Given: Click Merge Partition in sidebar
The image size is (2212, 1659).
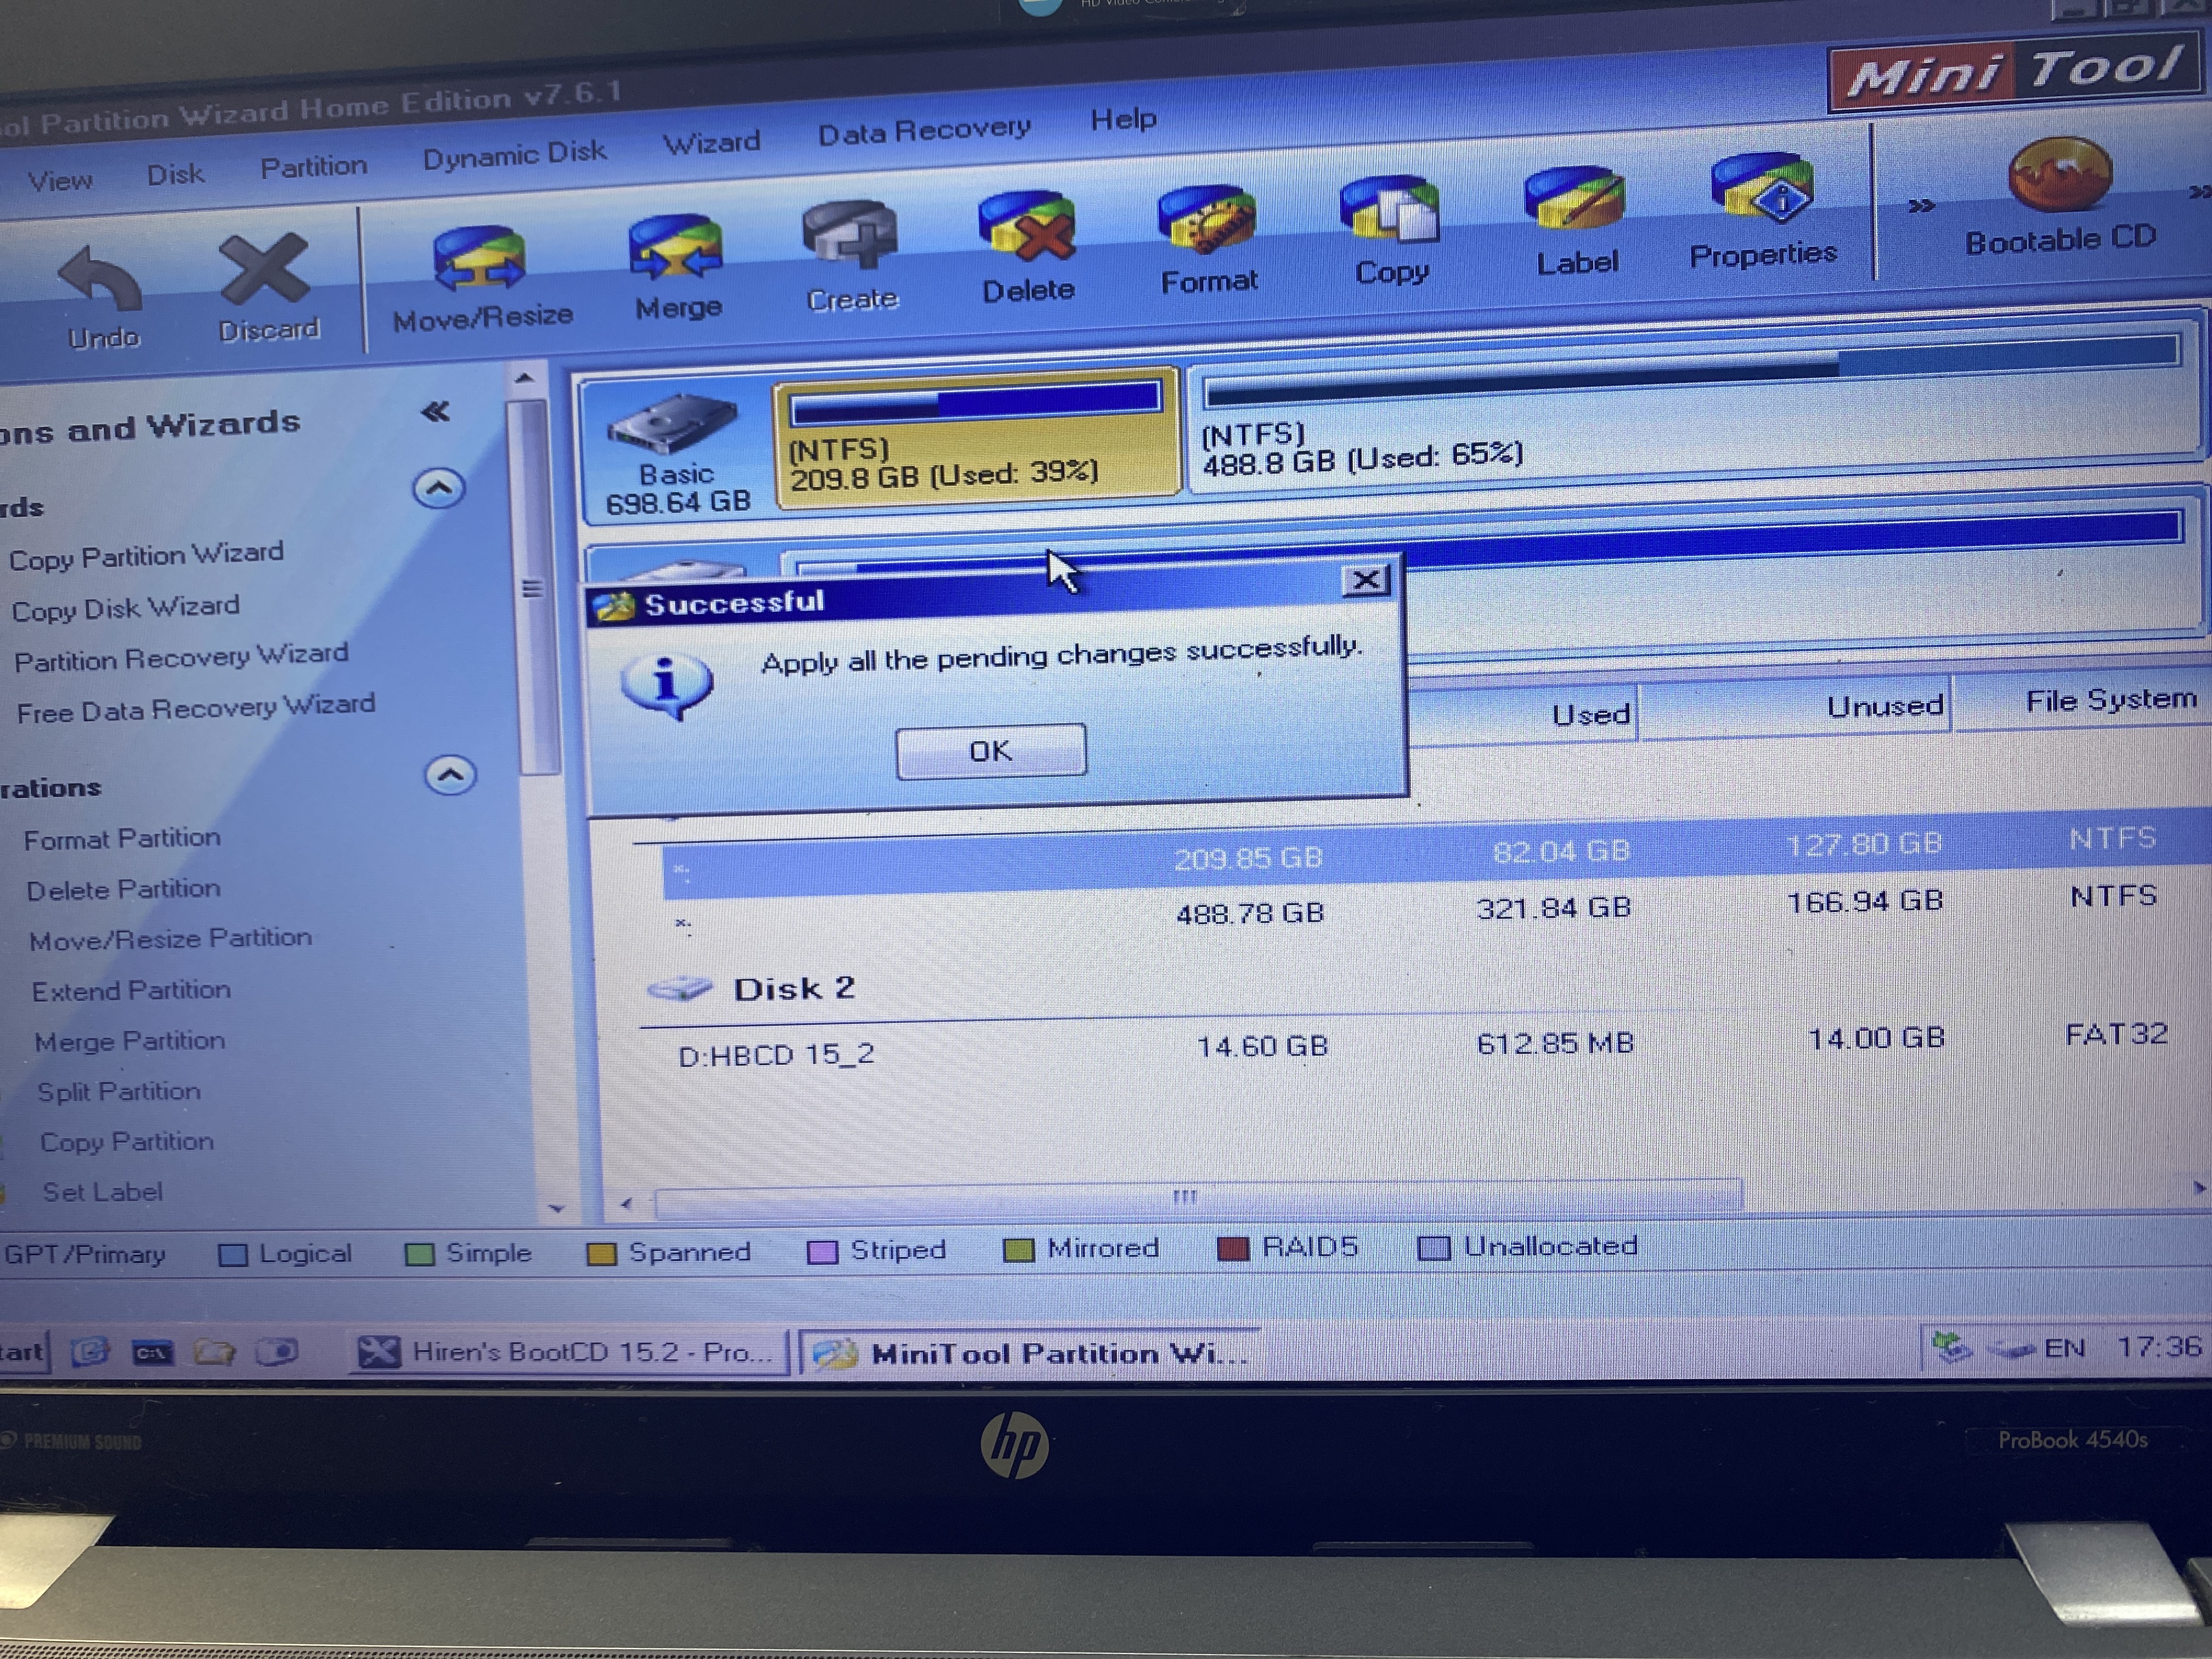Looking at the screenshot, I should [130, 1042].
